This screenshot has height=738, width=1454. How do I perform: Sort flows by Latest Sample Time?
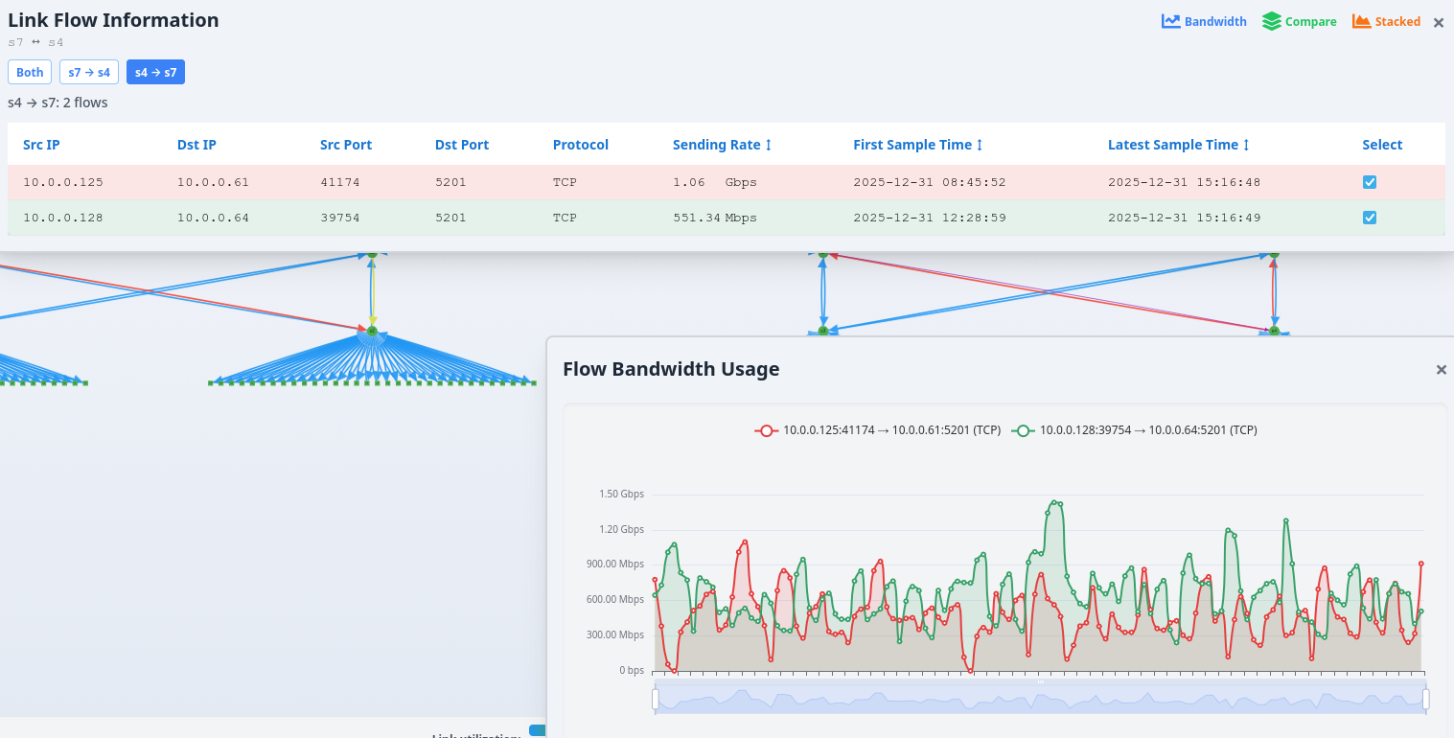click(1178, 144)
